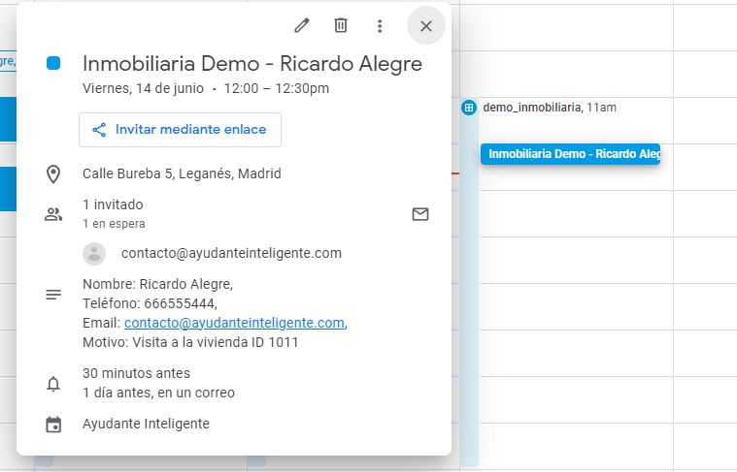Image resolution: width=737 pixels, height=472 pixels.
Task: Click the pencil edit event icon
Action: 301,26
